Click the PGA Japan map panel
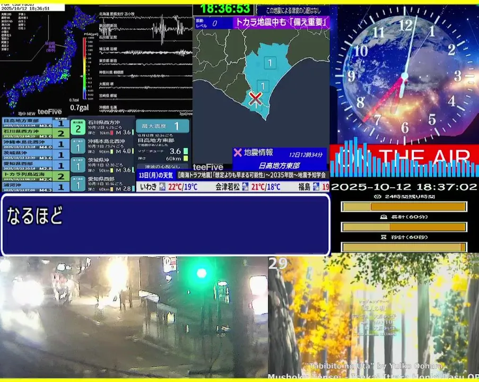This screenshot has width=479, height=382. point(49,59)
